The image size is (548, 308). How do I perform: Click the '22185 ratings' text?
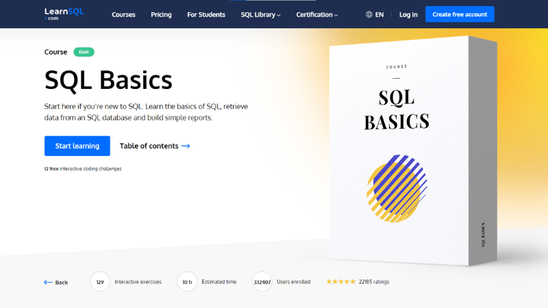pyautogui.click(x=374, y=282)
